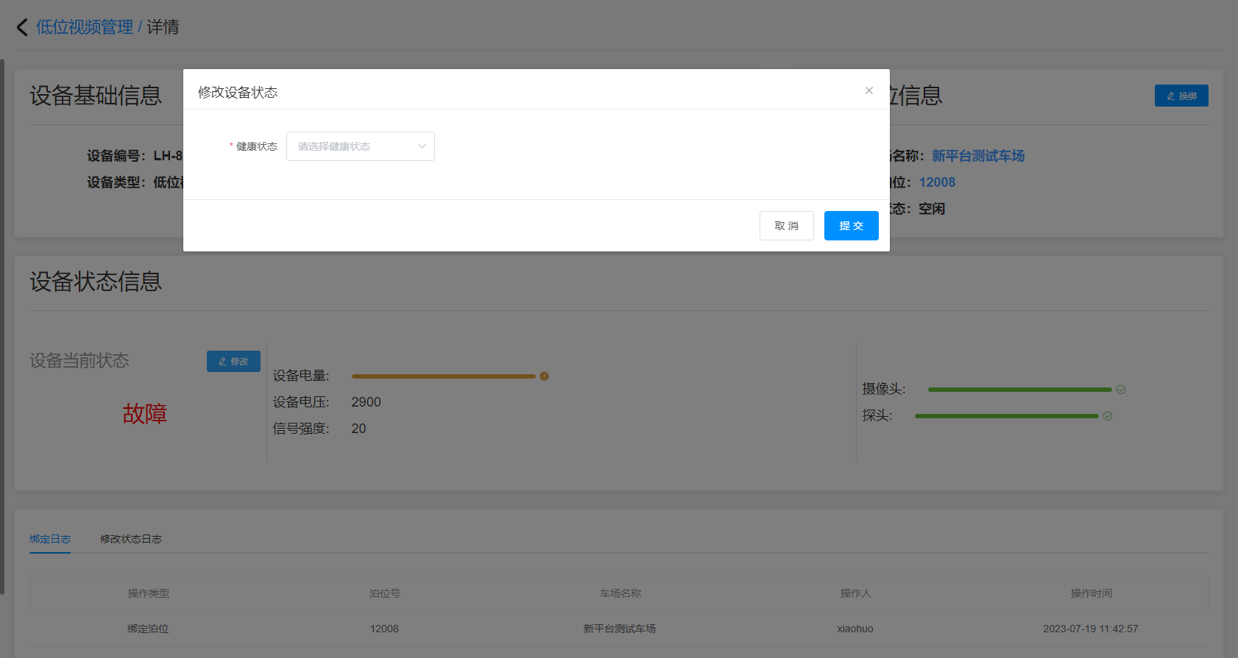Click the 摄像头 green check icon
Viewport: 1238px width, 658px height.
[x=1120, y=390]
